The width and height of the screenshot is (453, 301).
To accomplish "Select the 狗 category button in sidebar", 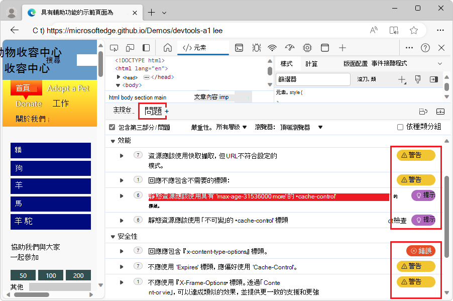I will (x=50, y=168).
